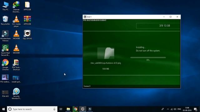Open the People tray icon

click(162, 109)
